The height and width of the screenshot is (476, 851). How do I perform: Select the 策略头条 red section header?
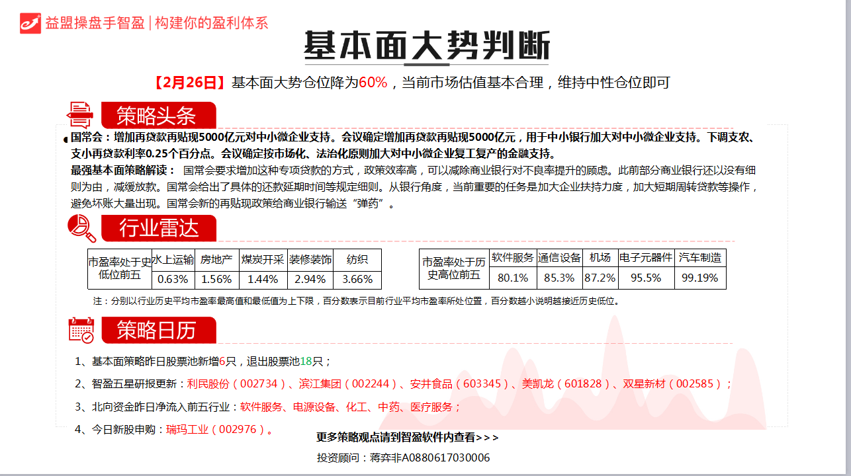coord(157,116)
